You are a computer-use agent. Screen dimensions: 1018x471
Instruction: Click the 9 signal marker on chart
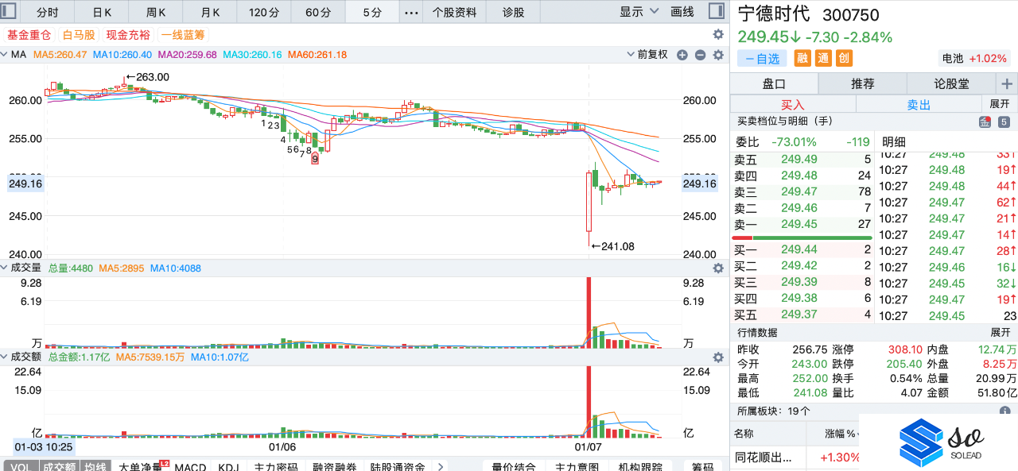[315, 159]
